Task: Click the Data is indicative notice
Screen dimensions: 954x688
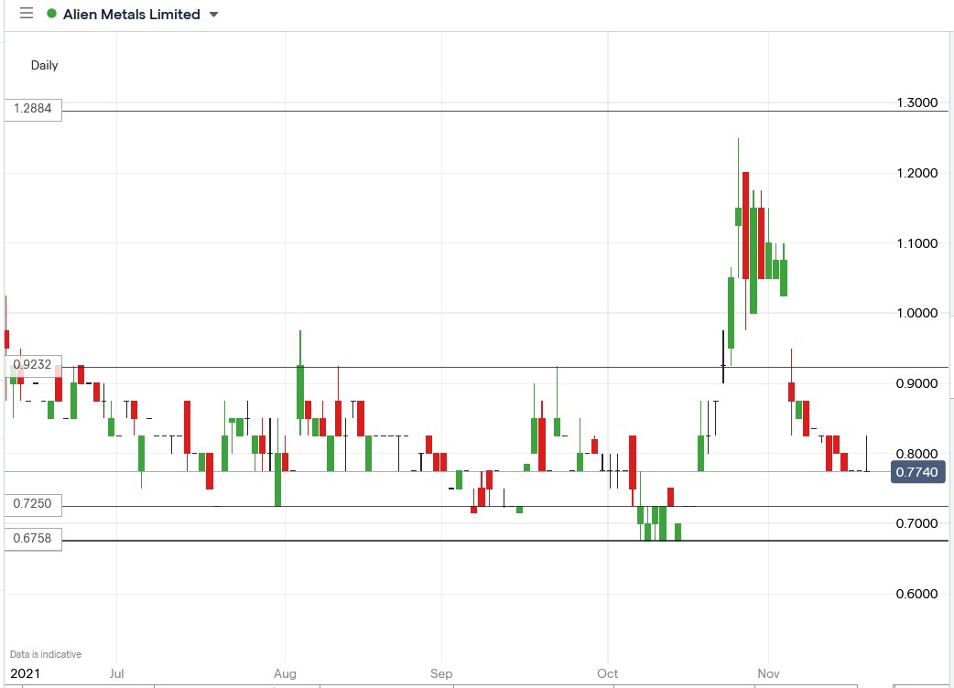Action: [x=44, y=654]
